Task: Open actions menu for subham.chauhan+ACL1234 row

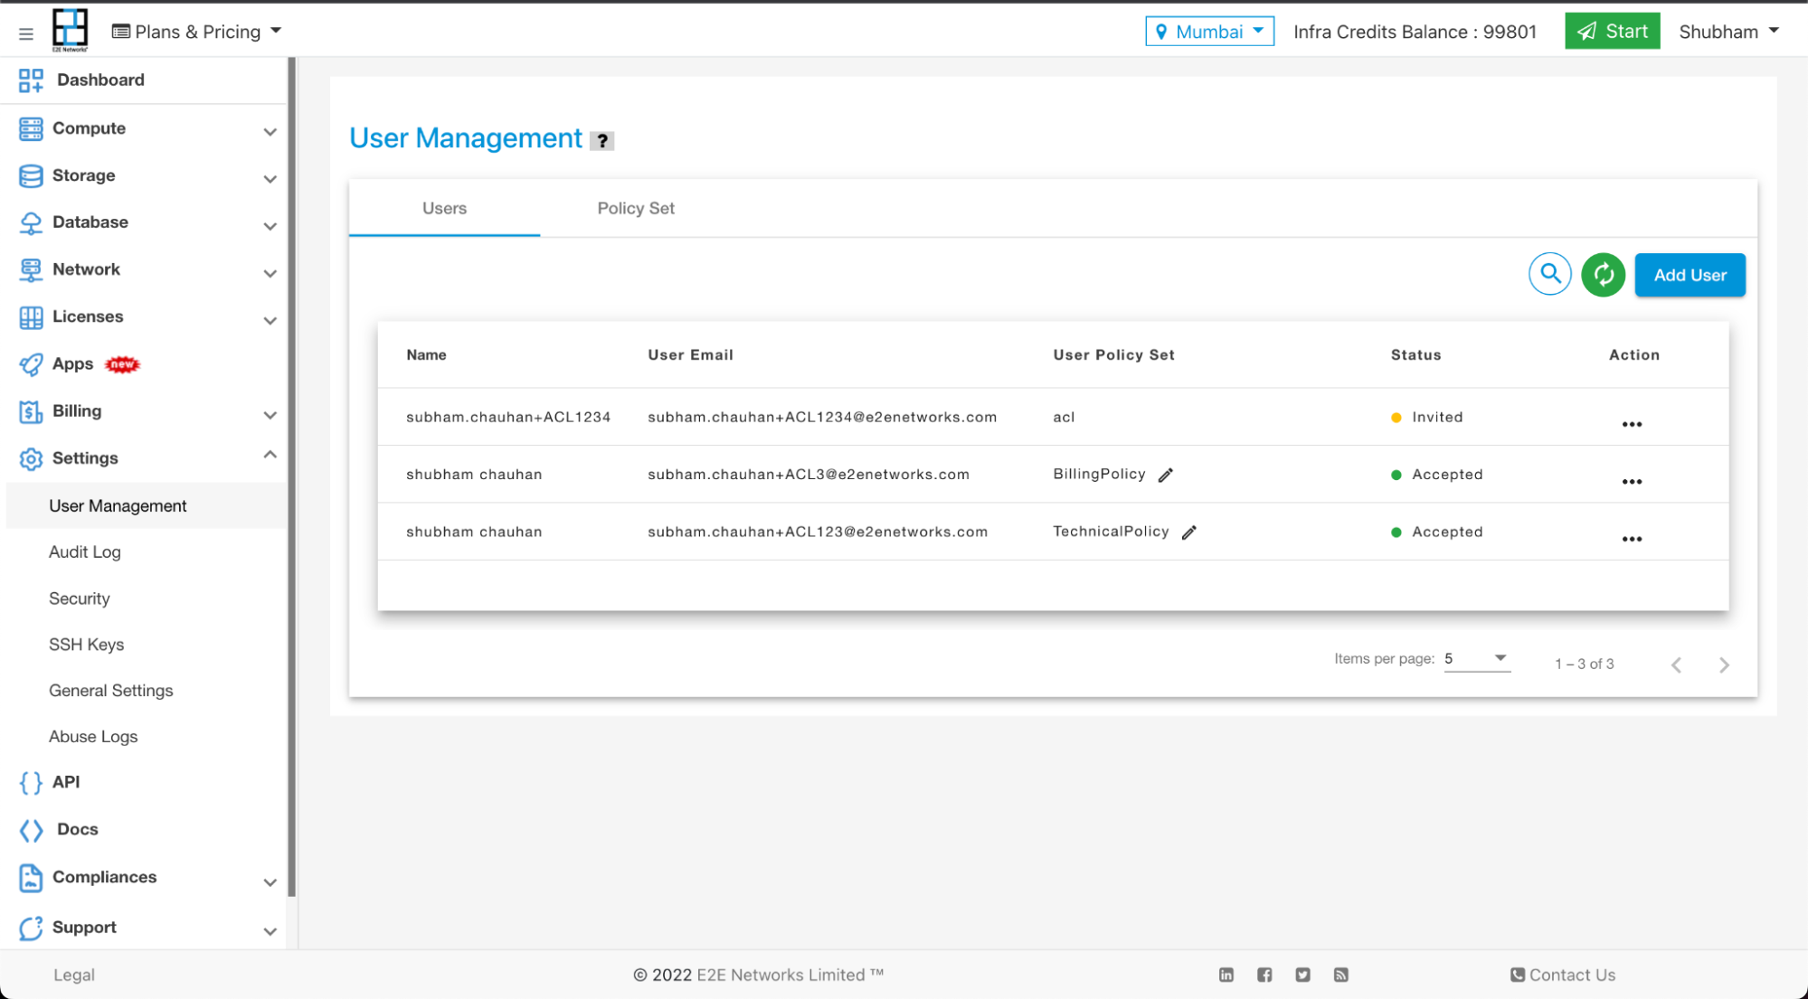Action: point(1632,424)
